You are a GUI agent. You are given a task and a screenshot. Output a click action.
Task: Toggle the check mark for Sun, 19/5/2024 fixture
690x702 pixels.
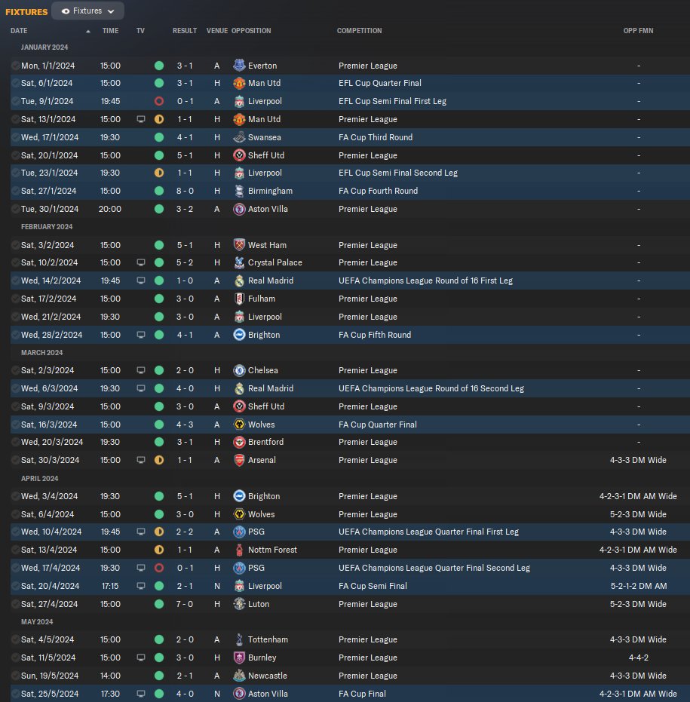pyautogui.click(x=15, y=676)
